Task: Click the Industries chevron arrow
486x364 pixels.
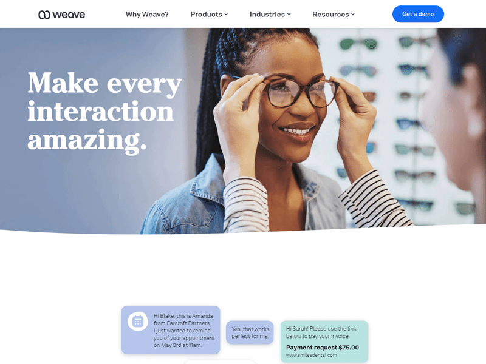Action: coord(289,14)
